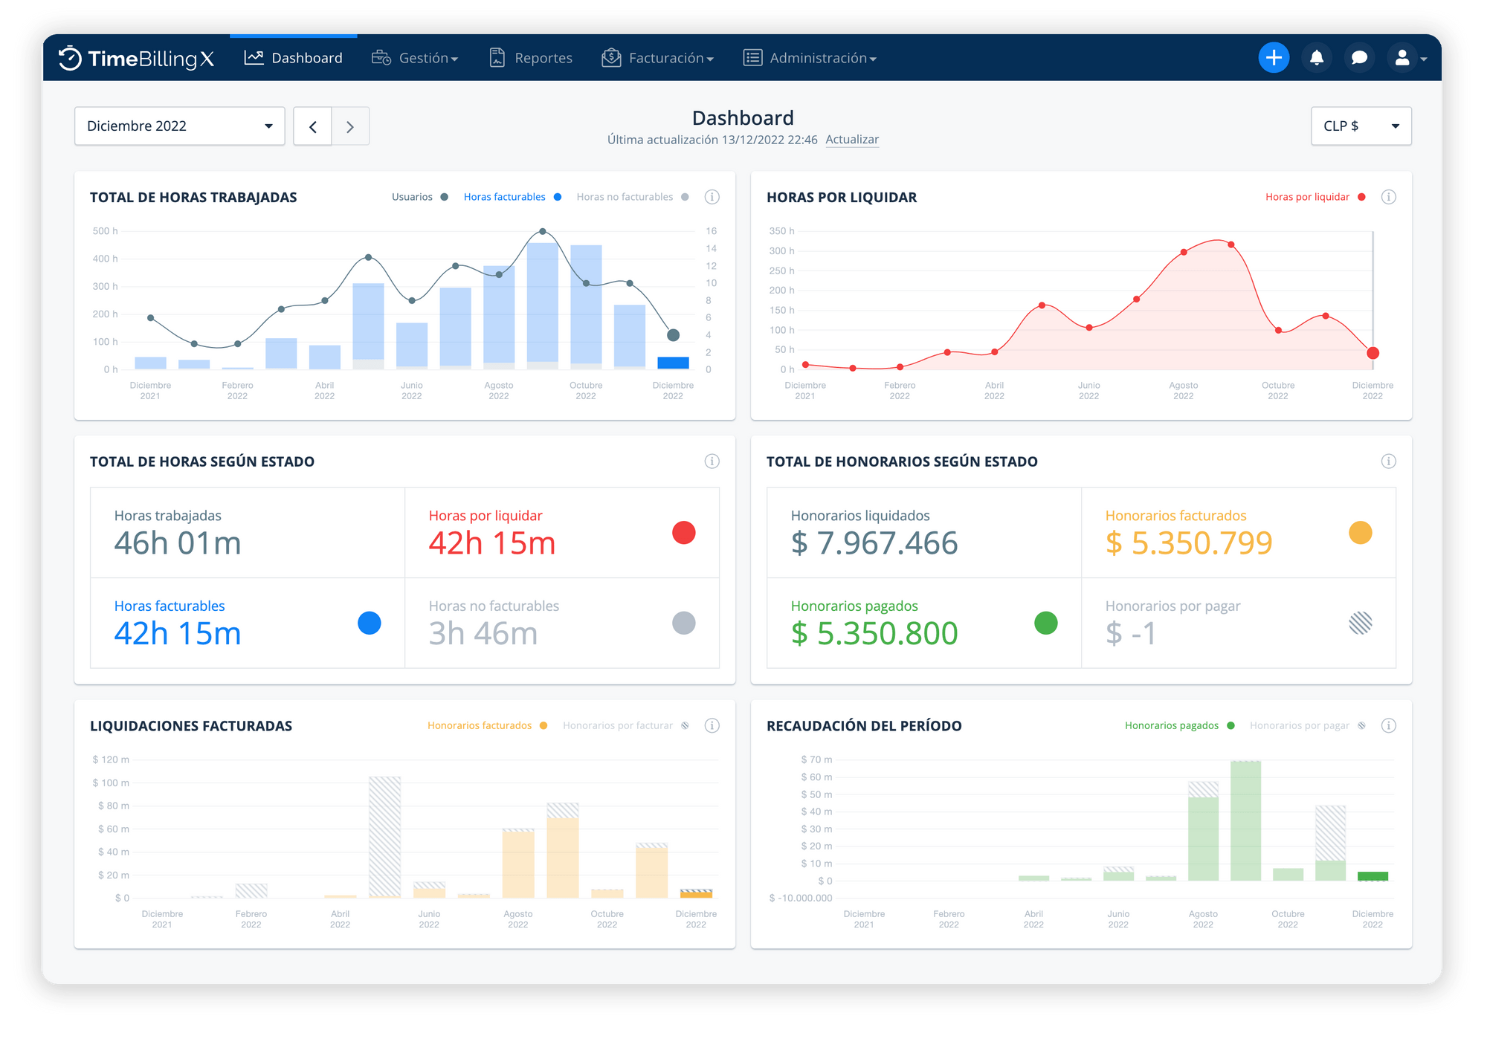Open the Dashboard via its chart icon
Image resolution: width=1487 pixels, height=1056 pixels.
pyautogui.click(x=255, y=56)
